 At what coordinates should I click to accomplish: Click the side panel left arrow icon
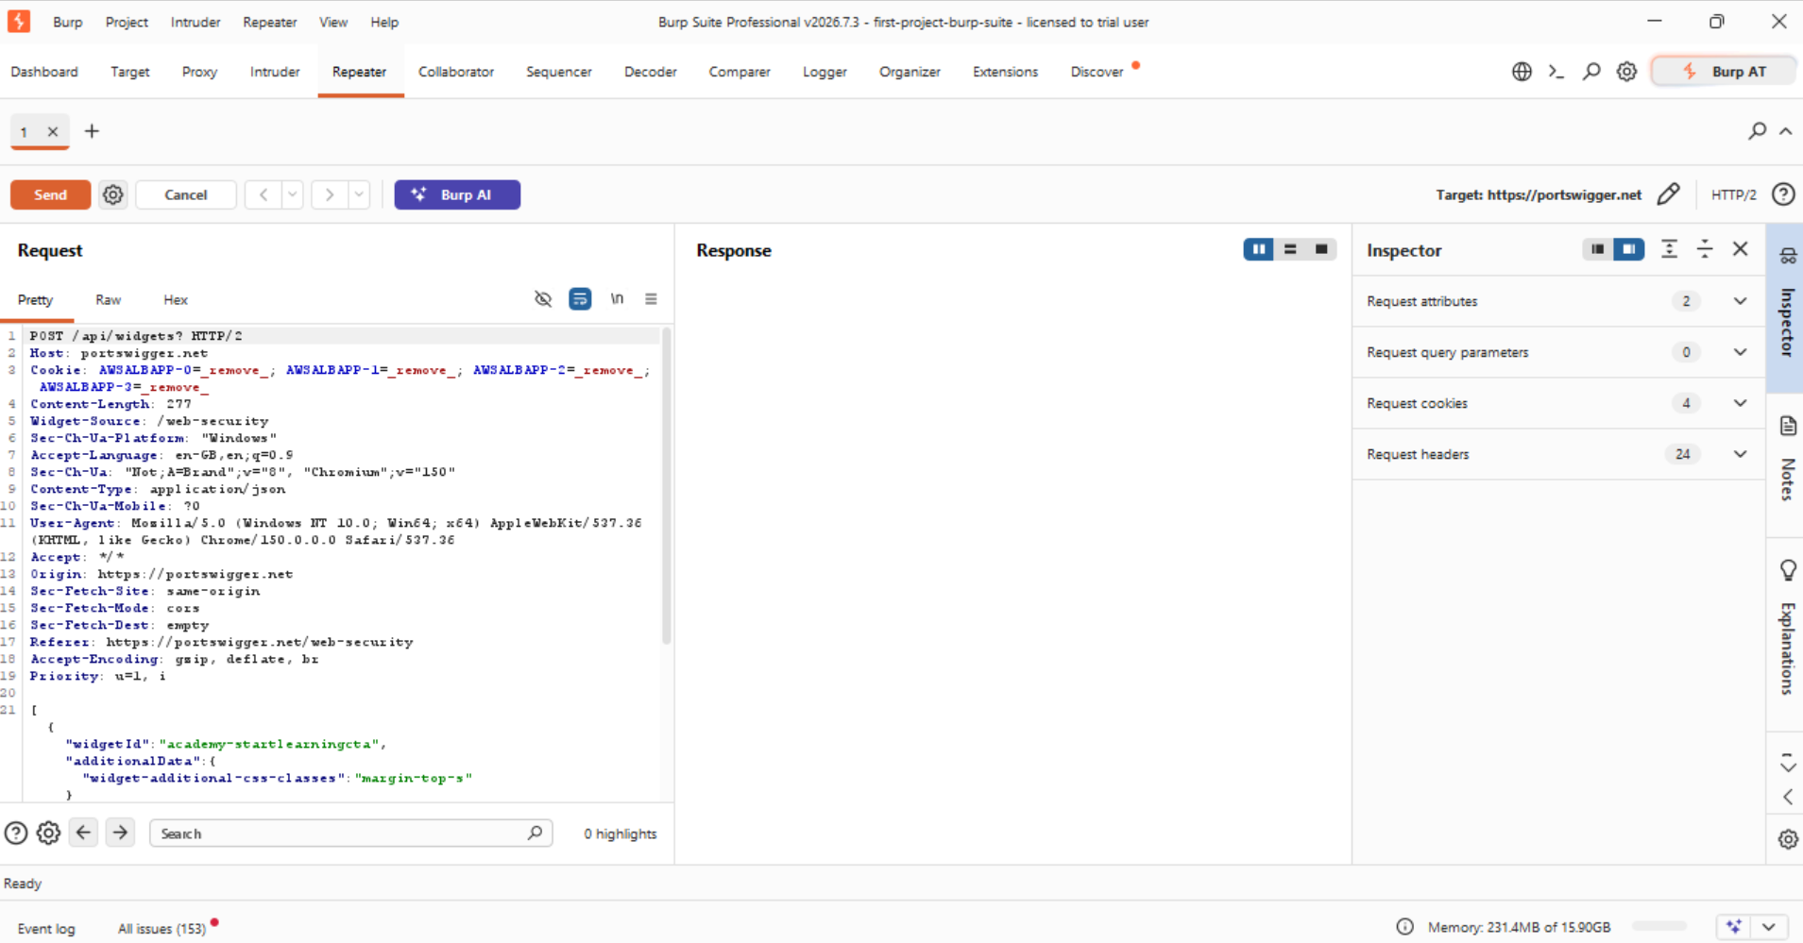point(1788,798)
